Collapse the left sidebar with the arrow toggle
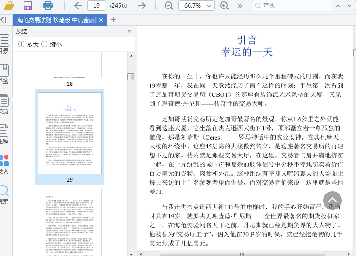This screenshot has height=256, width=356. coord(3,20)
